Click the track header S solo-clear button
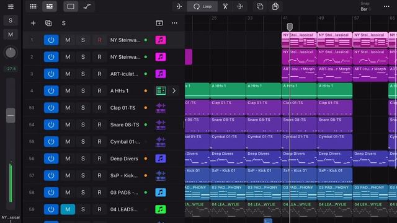Viewport: 397px width, 223px height. 64,24
